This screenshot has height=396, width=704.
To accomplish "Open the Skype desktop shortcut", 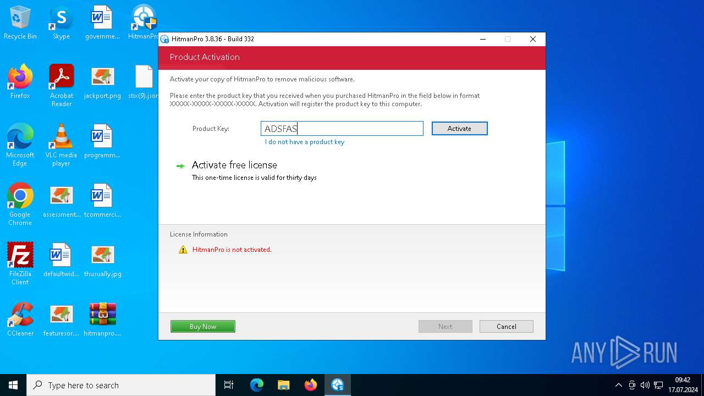I will (x=61, y=23).
